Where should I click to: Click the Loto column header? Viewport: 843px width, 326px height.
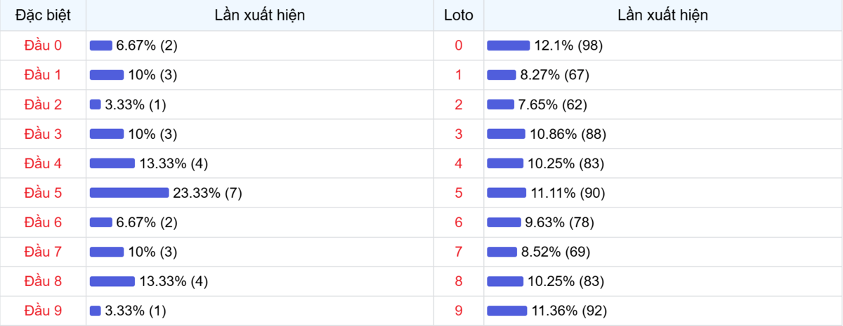[459, 15]
